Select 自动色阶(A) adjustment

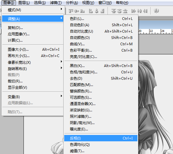click(101, 25)
